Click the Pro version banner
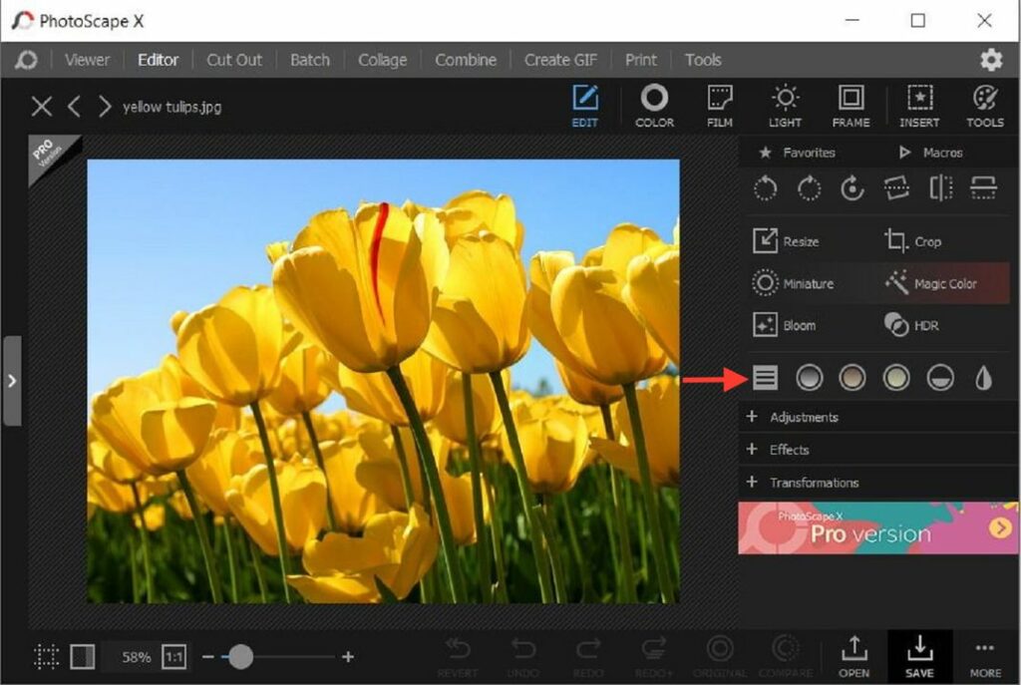Screen dimensions: 1021x685 click(875, 528)
